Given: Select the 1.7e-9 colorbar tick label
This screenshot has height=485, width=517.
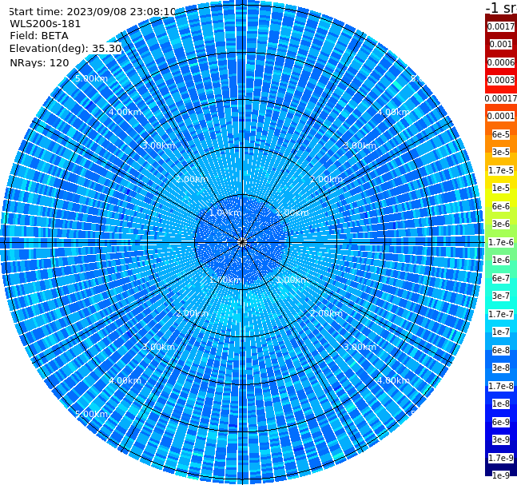Looking at the screenshot, I should click(x=501, y=458).
